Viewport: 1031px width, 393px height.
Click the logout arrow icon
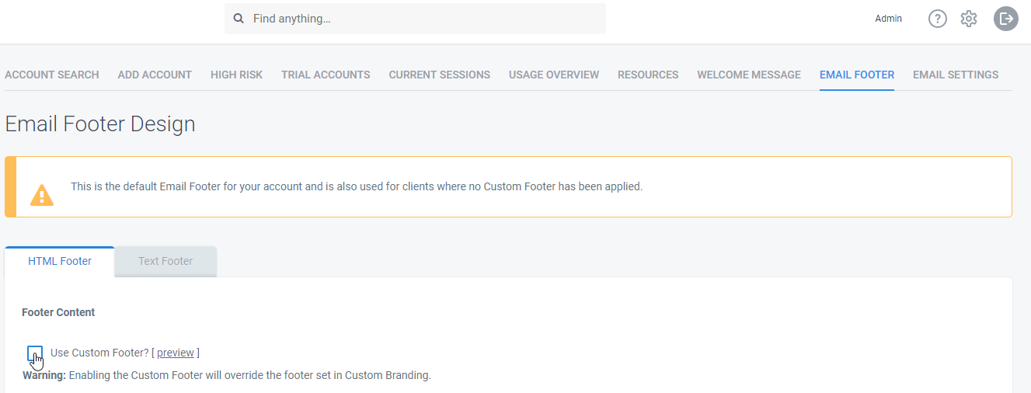click(1006, 19)
